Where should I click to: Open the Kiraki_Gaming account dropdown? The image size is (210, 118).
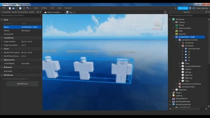pos(202,8)
